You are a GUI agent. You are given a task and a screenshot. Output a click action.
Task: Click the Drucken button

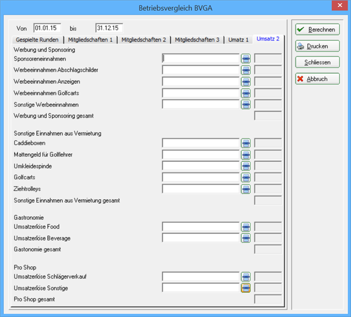[x=318, y=46]
